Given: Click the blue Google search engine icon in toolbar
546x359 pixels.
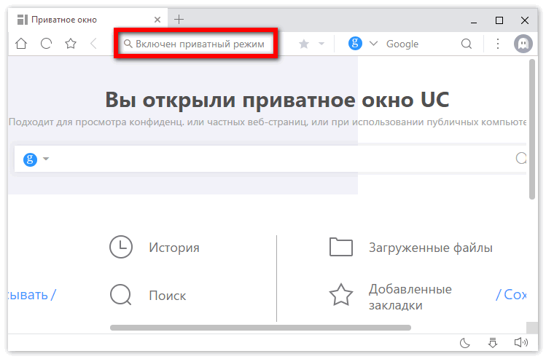Looking at the screenshot, I should point(355,44).
